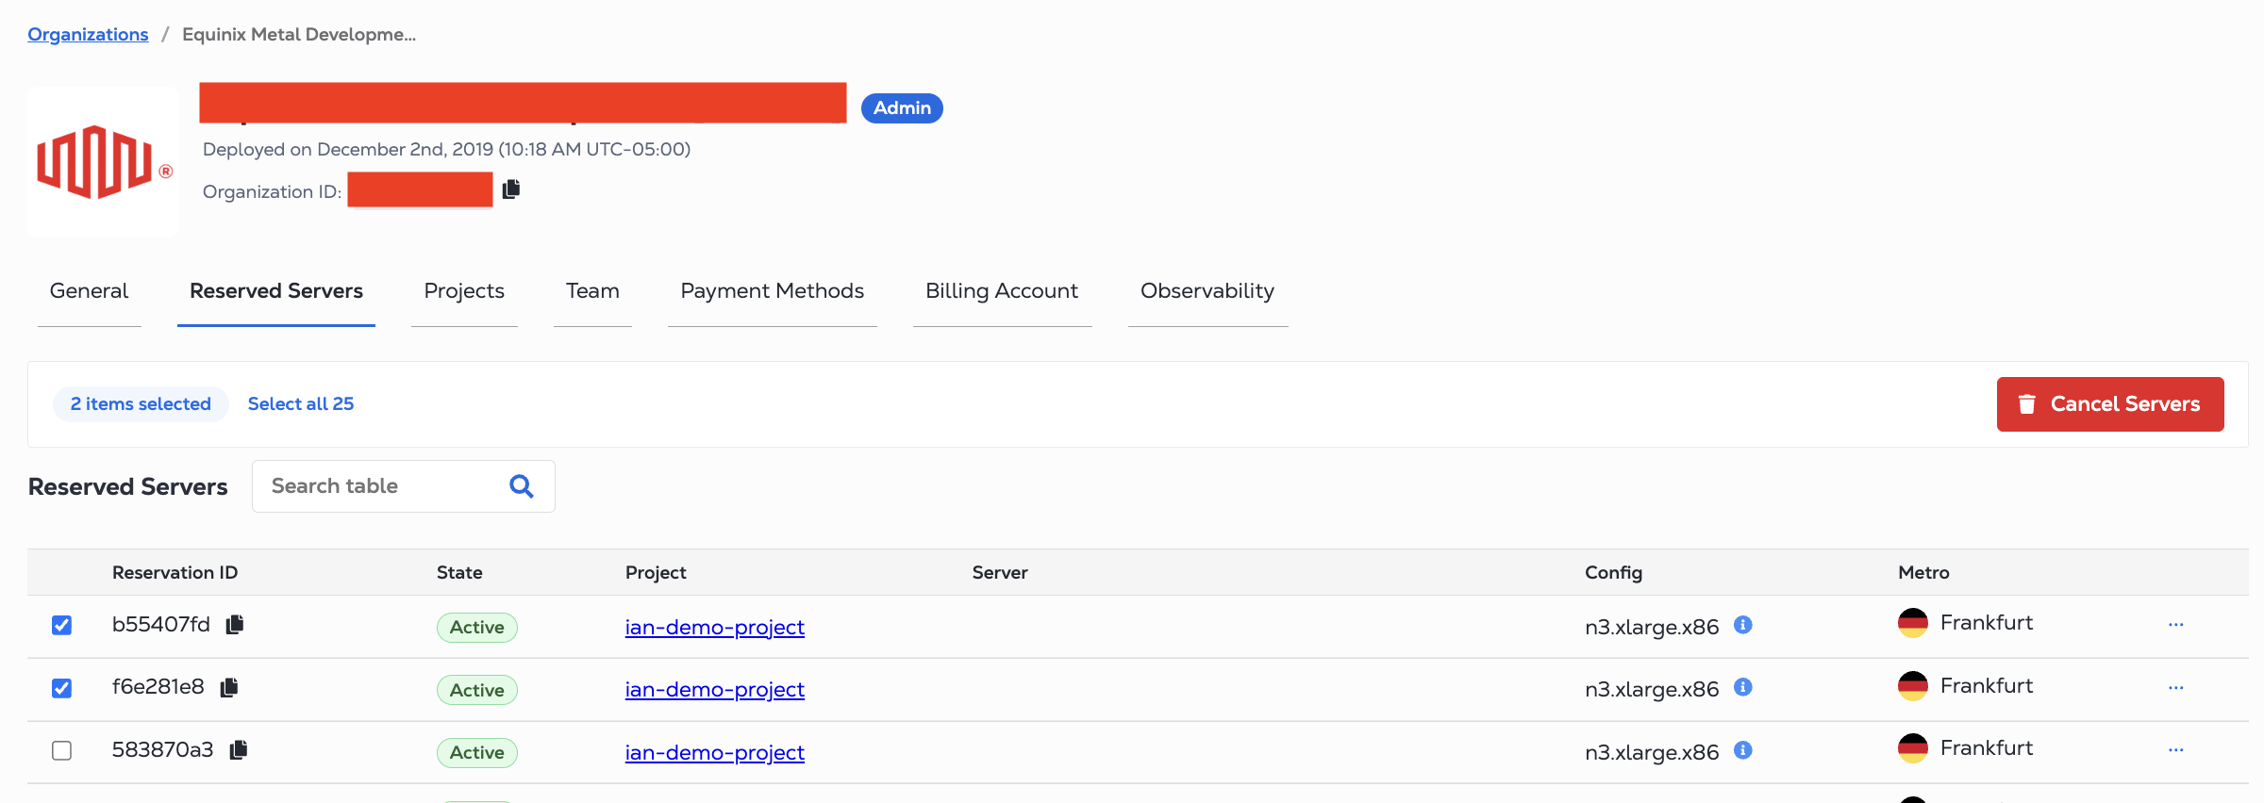Uncheck the f6e281e8 reservation checkbox
This screenshot has width=2264, height=803.
(x=61, y=688)
